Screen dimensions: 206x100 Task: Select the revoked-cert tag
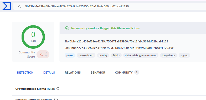[x=86, y=55]
